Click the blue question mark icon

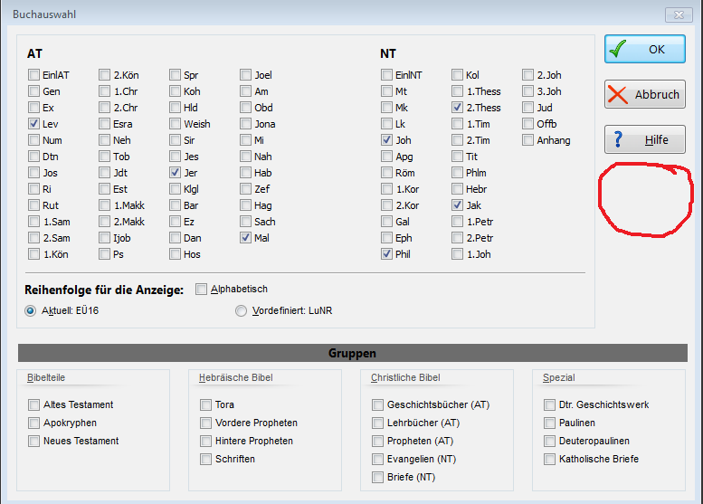pyautogui.click(x=618, y=139)
